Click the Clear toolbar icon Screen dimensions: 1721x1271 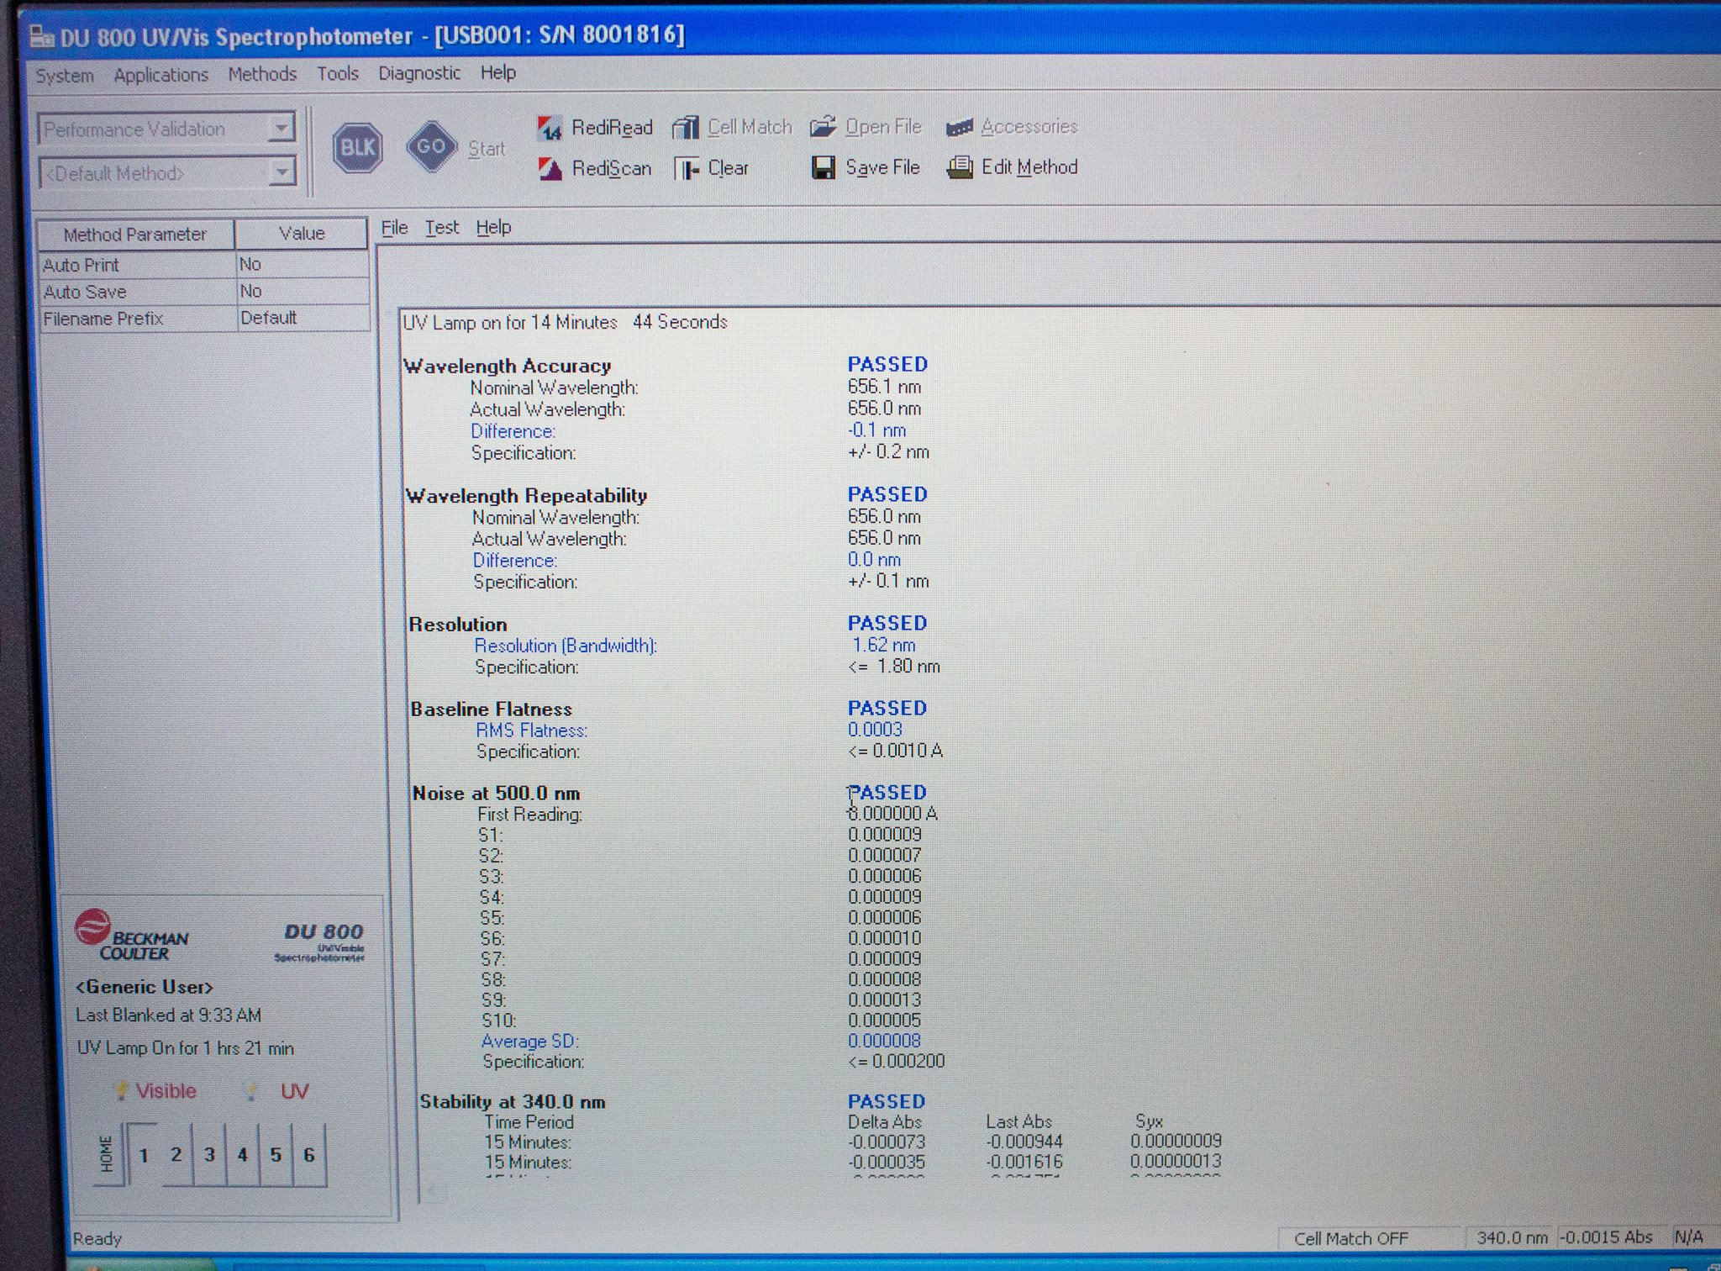(x=687, y=169)
